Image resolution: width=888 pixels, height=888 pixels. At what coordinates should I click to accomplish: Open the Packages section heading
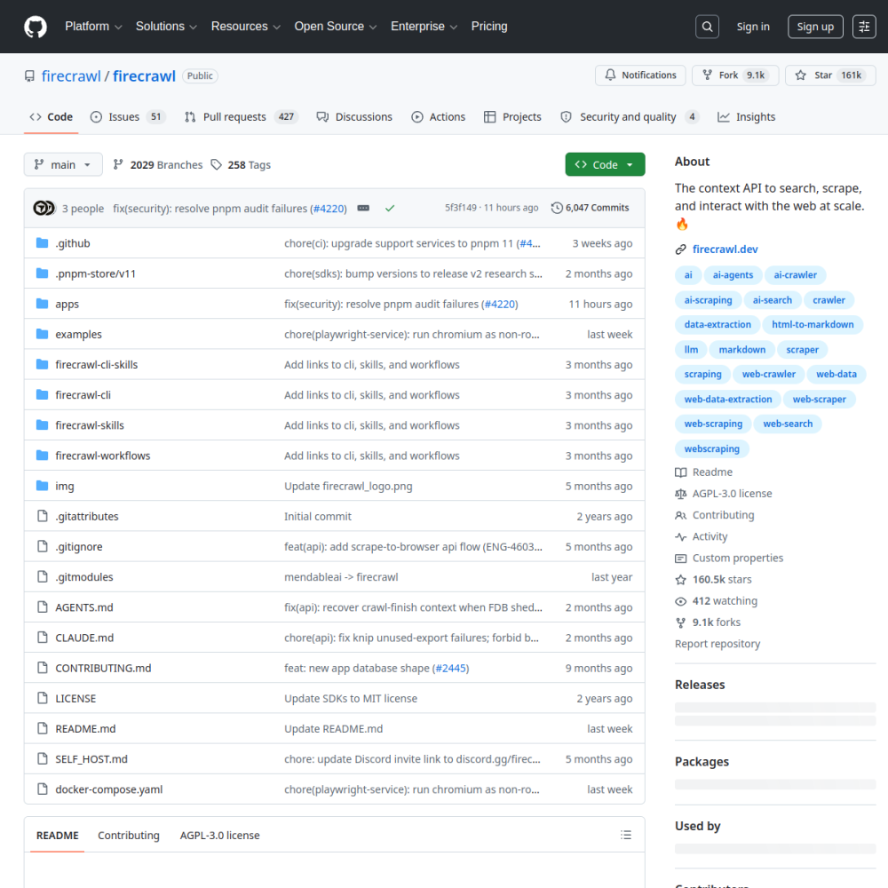[x=702, y=762]
